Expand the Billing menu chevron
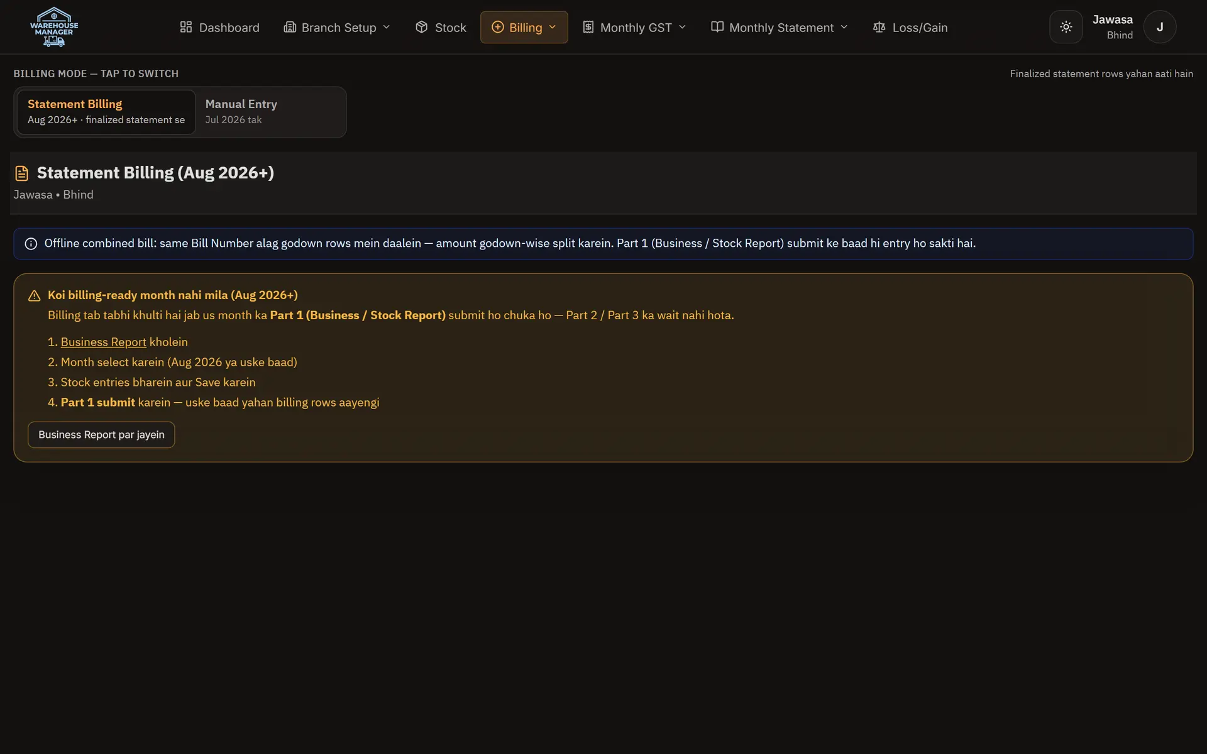This screenshot has width=1207, height=754. [553, 27]
